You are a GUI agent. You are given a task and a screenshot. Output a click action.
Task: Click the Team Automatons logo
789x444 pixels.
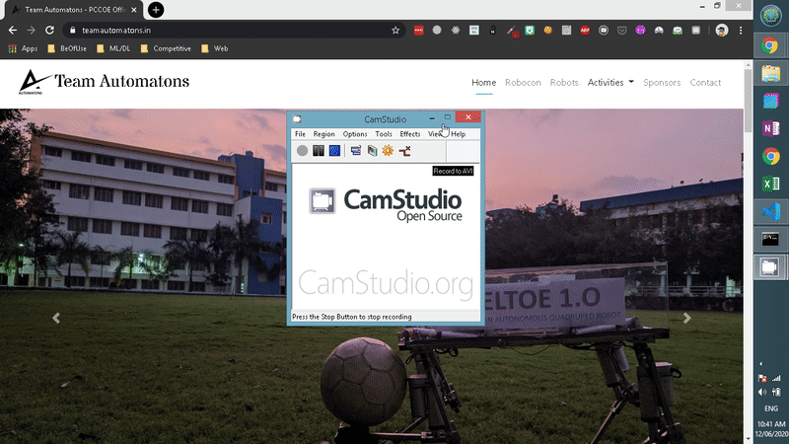pyautogui.click(x=104, y=82)
